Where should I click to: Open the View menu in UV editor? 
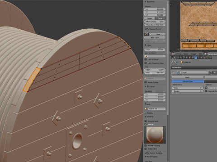pyautogui.click(x=179, y=54)
